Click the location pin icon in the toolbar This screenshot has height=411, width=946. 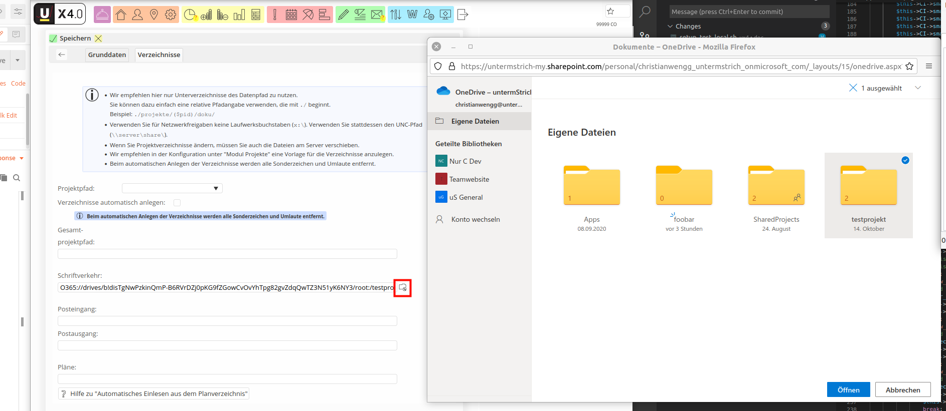tap(154, 15)
